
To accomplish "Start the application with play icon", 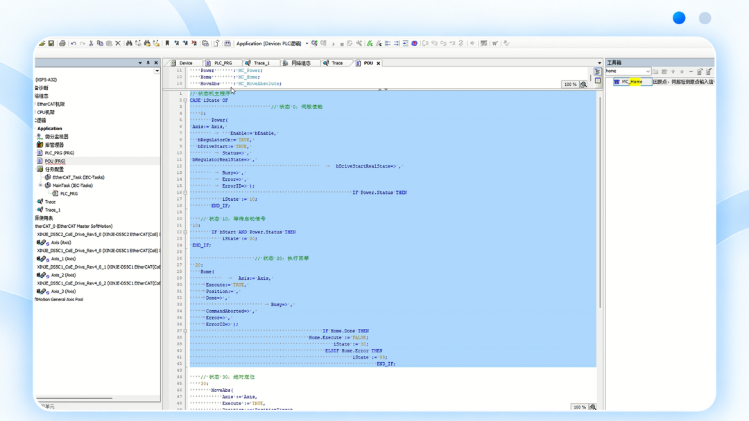I will point(334,44).
